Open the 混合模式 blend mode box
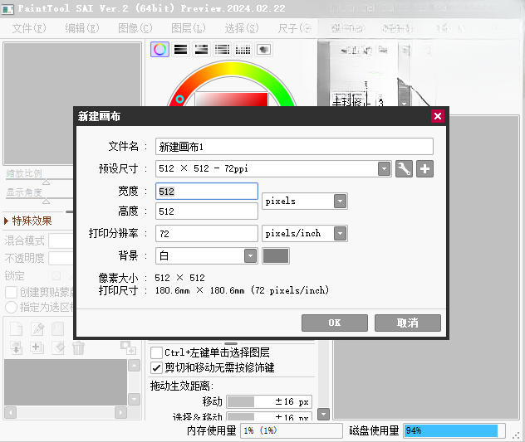The height and width of the screenshot is (442, 525). coord(61,240)
